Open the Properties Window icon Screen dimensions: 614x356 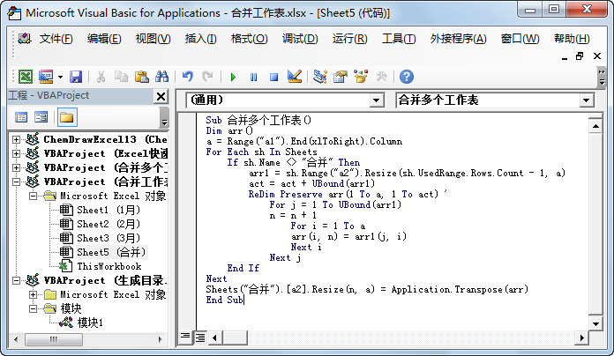pyautogui.click(x=341, y=77)
